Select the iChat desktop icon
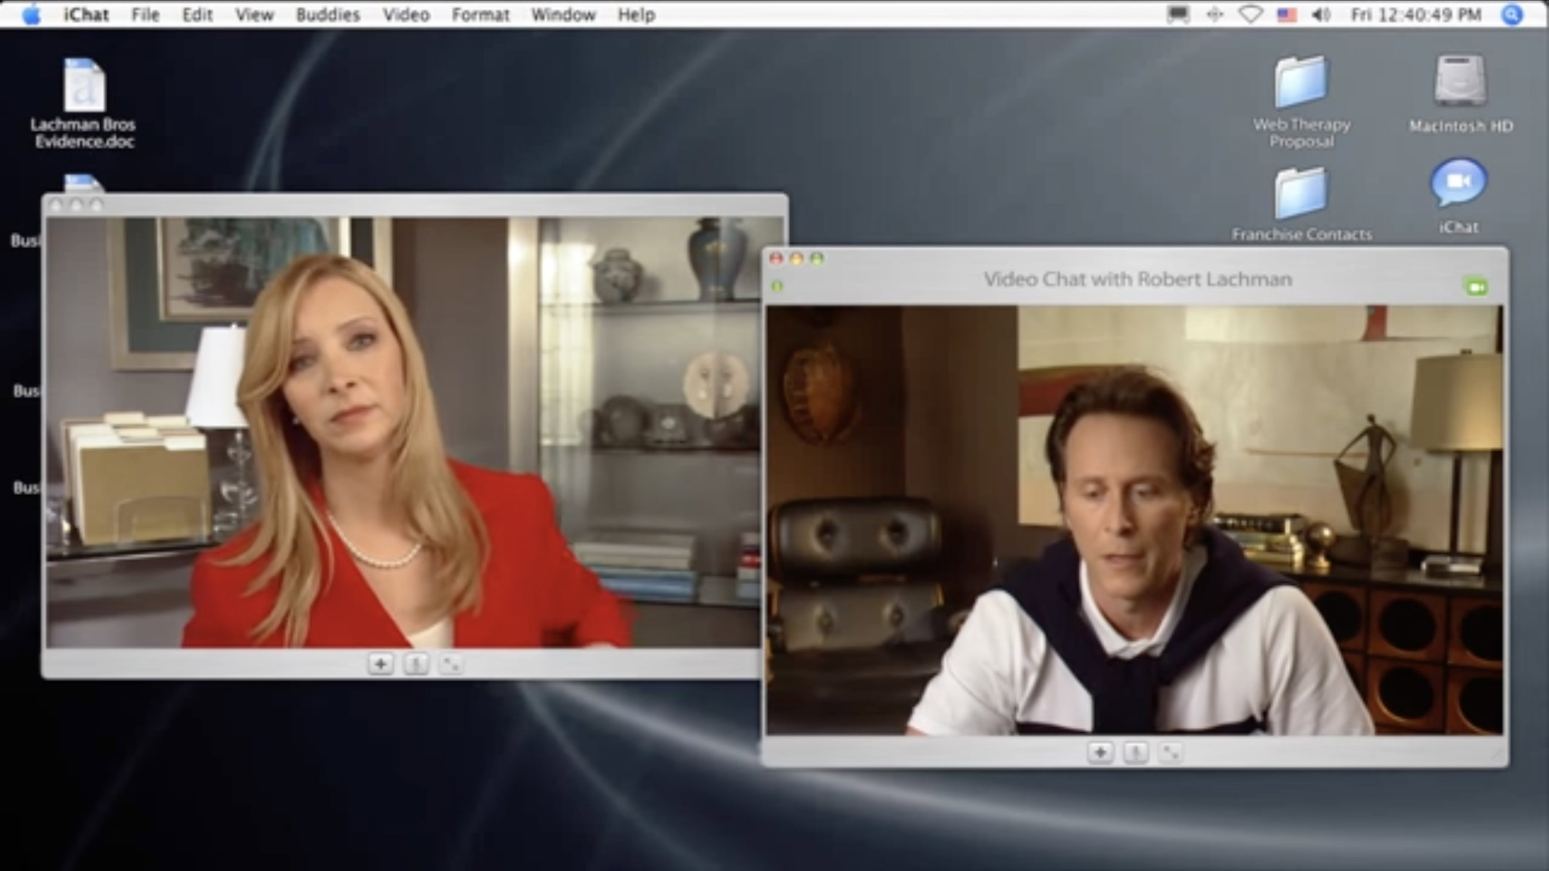Viewport: 1549px width, 871px height. [1459, 196]
